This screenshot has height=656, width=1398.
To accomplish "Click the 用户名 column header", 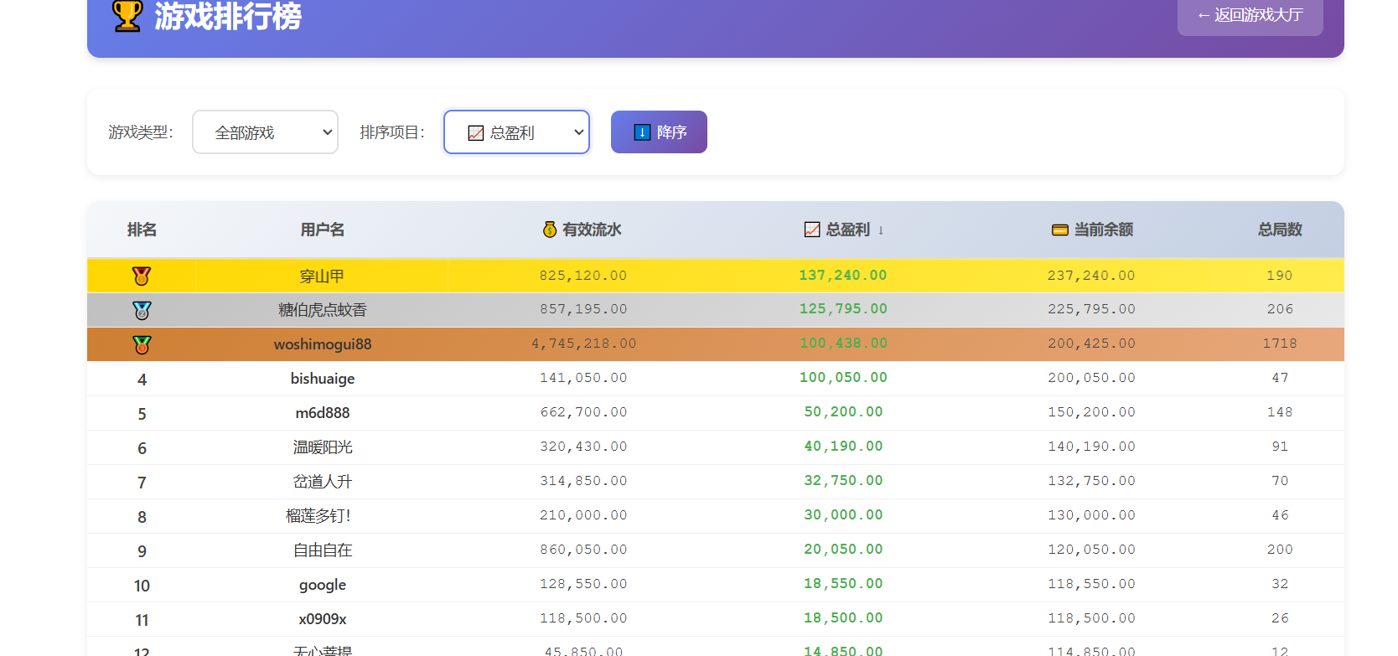I will coord(323,230).
